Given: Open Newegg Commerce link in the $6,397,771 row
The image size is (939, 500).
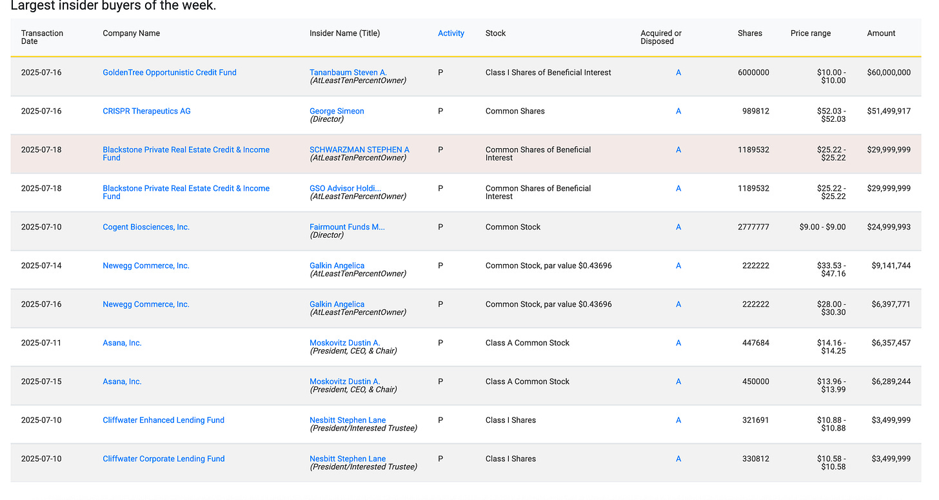Looking at the screenshot, I should (146, 305).
